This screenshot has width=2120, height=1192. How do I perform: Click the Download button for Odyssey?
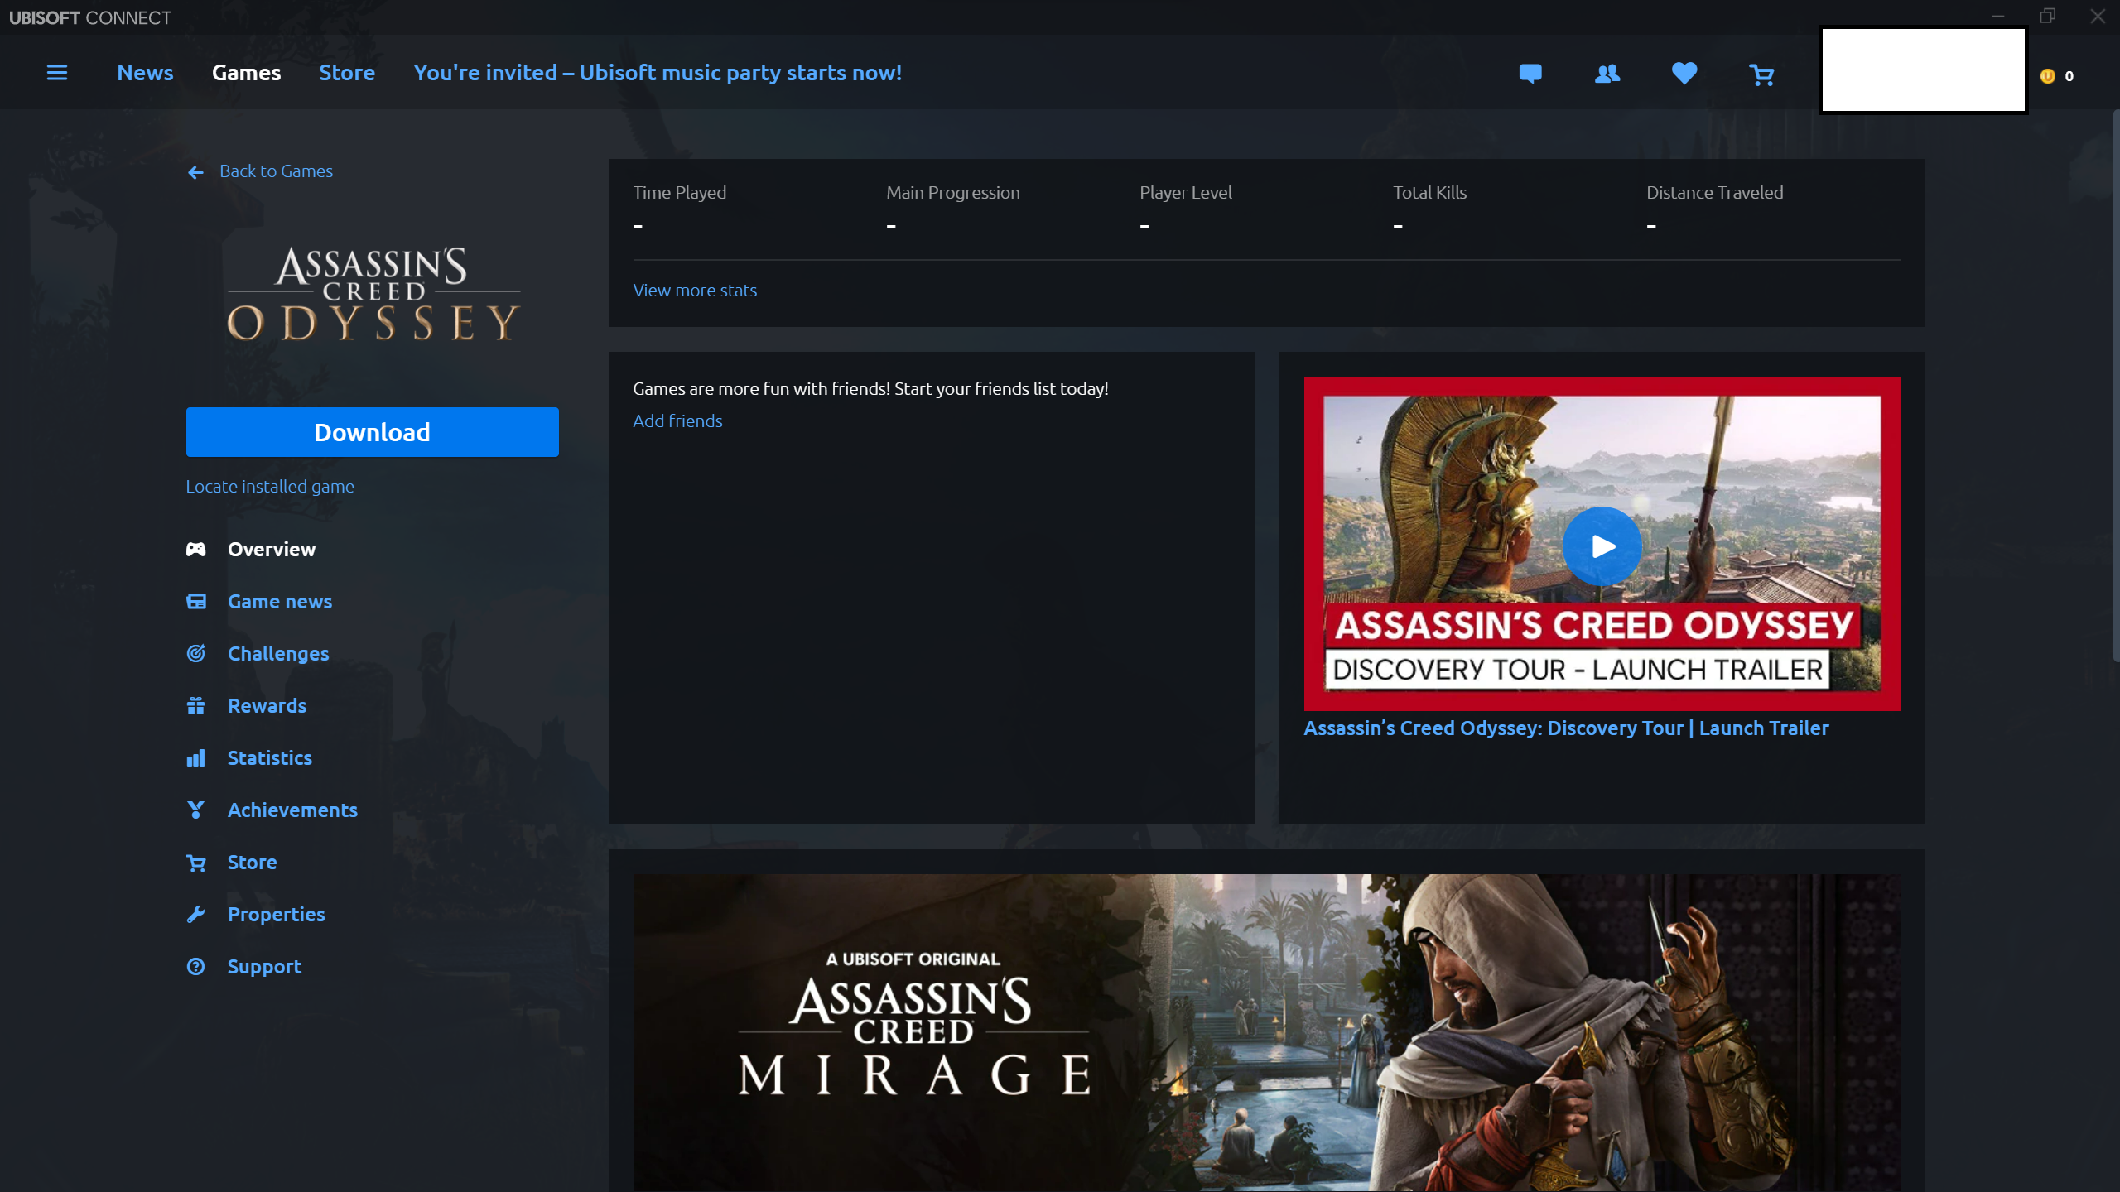371,432
